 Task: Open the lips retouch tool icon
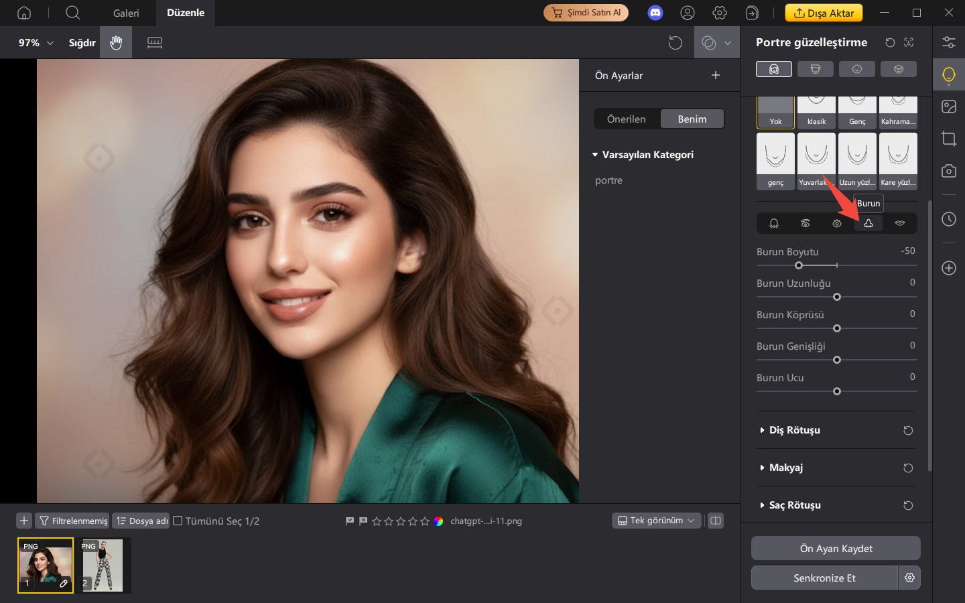[899, 223]
